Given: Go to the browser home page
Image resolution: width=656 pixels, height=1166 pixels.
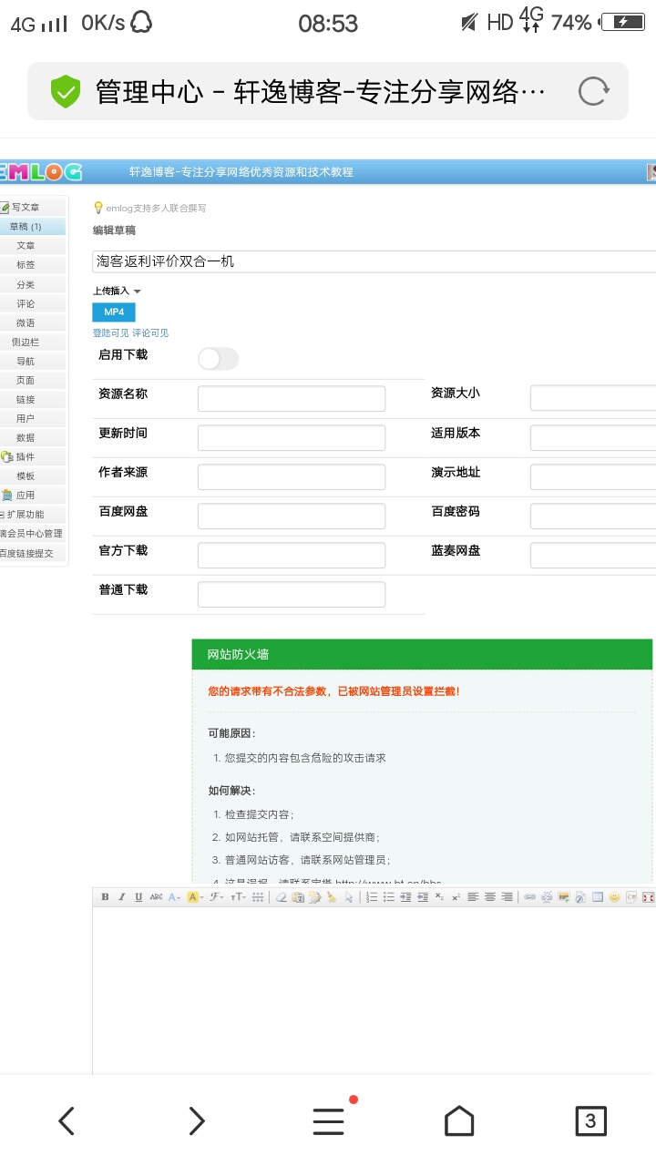Looking at the screenshot, I should [459, 1120].
